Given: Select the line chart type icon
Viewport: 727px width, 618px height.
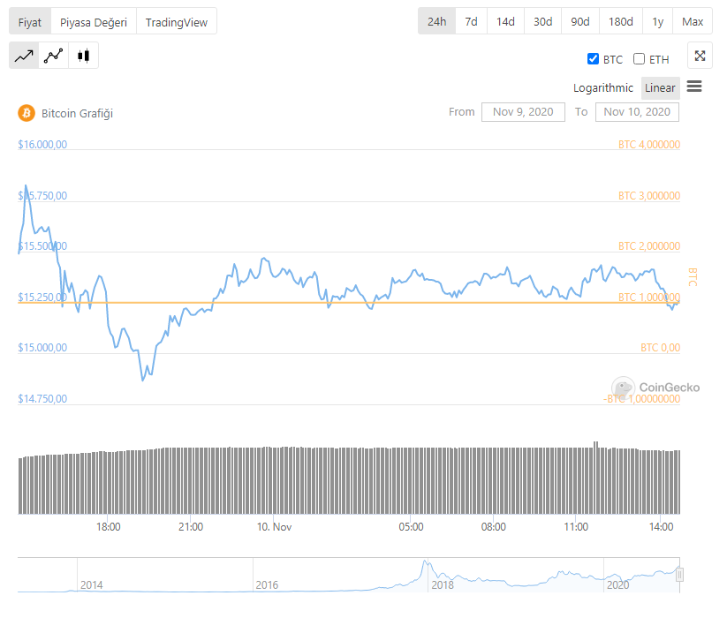Looking at the screenshot, I should pos(24,56).
